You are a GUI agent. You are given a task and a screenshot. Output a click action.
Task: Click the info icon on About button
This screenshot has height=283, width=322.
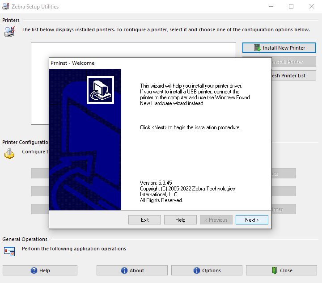click(x=124, y=270)
